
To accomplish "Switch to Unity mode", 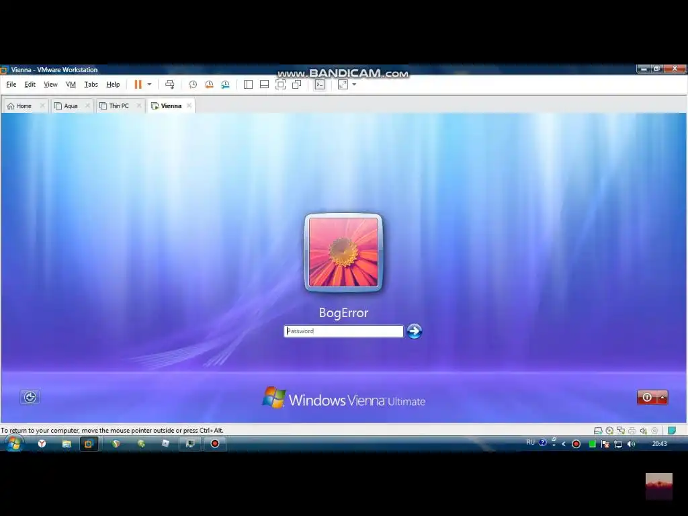I will click(296, 84).
